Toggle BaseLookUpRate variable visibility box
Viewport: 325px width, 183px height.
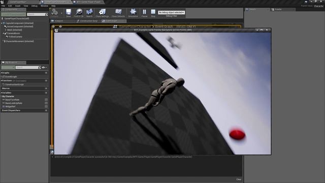pyautogui.click(x=46, y=103)
